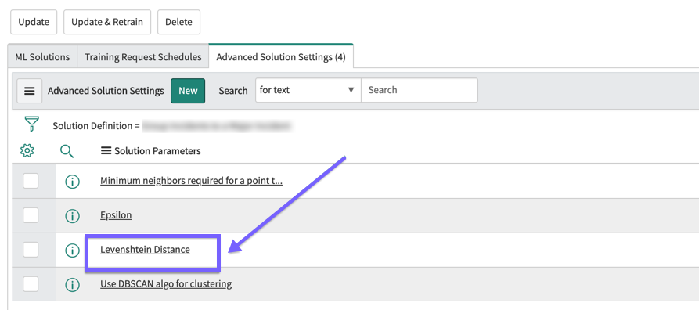Open Solution Parameters column options menu
The width and height of the screenshot is (699, 310).
click(x=106, y=151)
